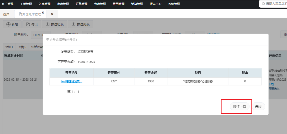Click the tax rate value 0
Viewport: 287px width, 134px height.
tap(245, 82)
